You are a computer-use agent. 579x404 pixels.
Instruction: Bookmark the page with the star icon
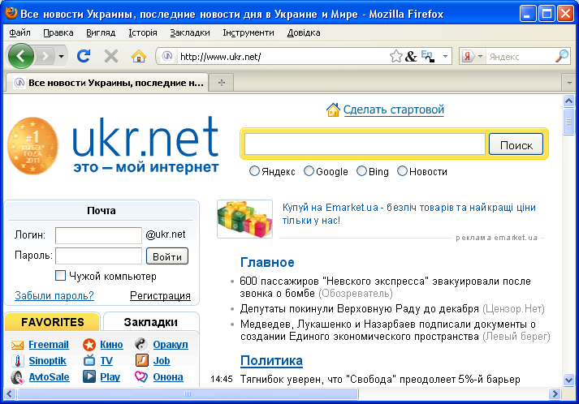[x=395, y=57]
